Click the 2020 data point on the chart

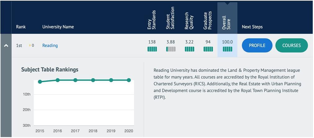pyautogui.click(x=129, y=80)
